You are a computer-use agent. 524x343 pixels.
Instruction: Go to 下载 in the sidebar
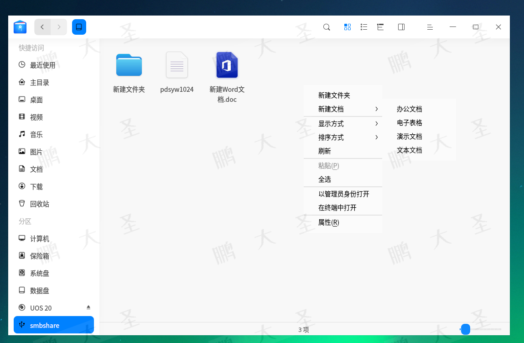pyautogui.click(x=36, y=187)
